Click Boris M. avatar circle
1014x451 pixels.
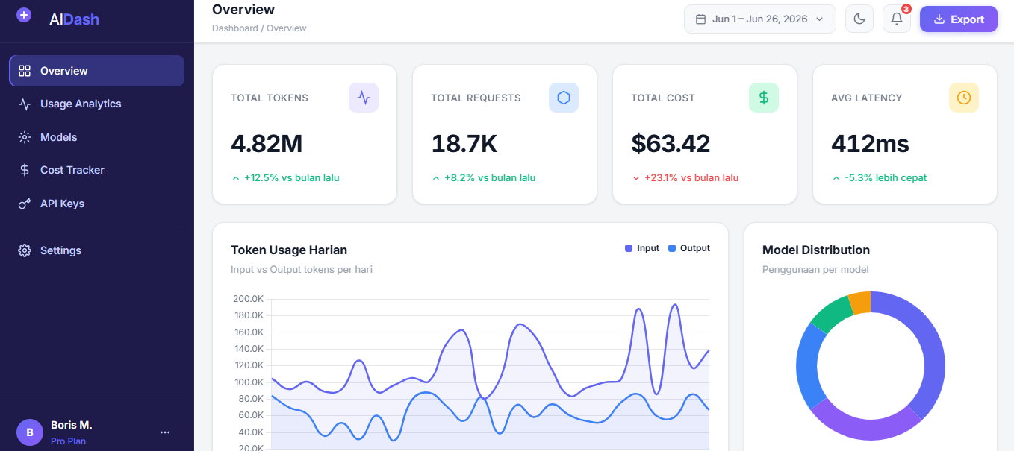click(x=30, y=432)
